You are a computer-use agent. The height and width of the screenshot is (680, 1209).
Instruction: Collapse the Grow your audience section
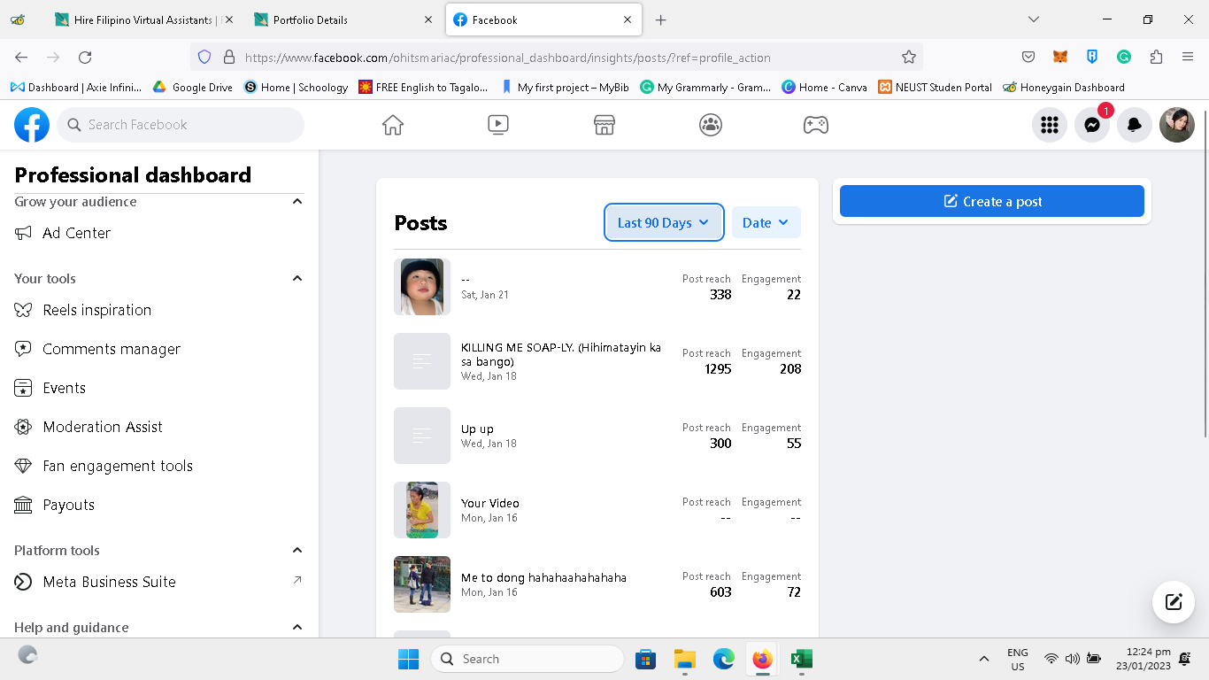(x=297, y=202)
